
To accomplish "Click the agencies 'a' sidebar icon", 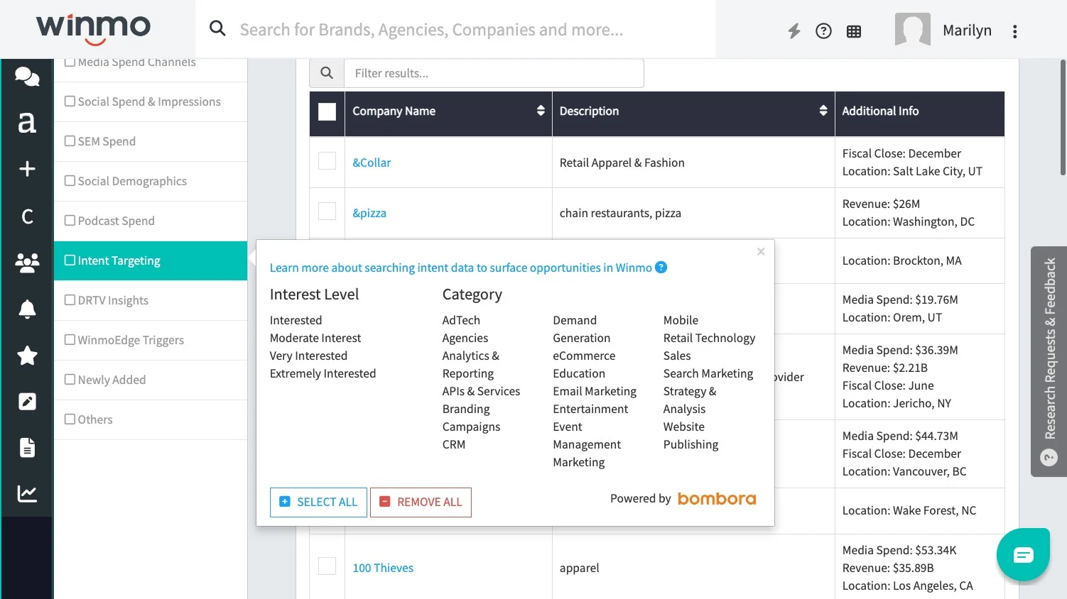I will (x=27, y=122).
